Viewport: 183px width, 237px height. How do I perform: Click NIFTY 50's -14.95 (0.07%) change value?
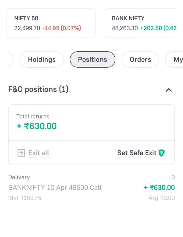[x=62, y=28]
